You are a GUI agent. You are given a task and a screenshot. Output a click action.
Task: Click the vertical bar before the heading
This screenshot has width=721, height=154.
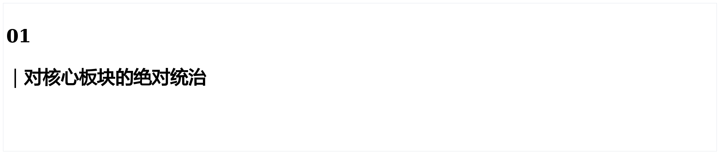pos(15,78)
